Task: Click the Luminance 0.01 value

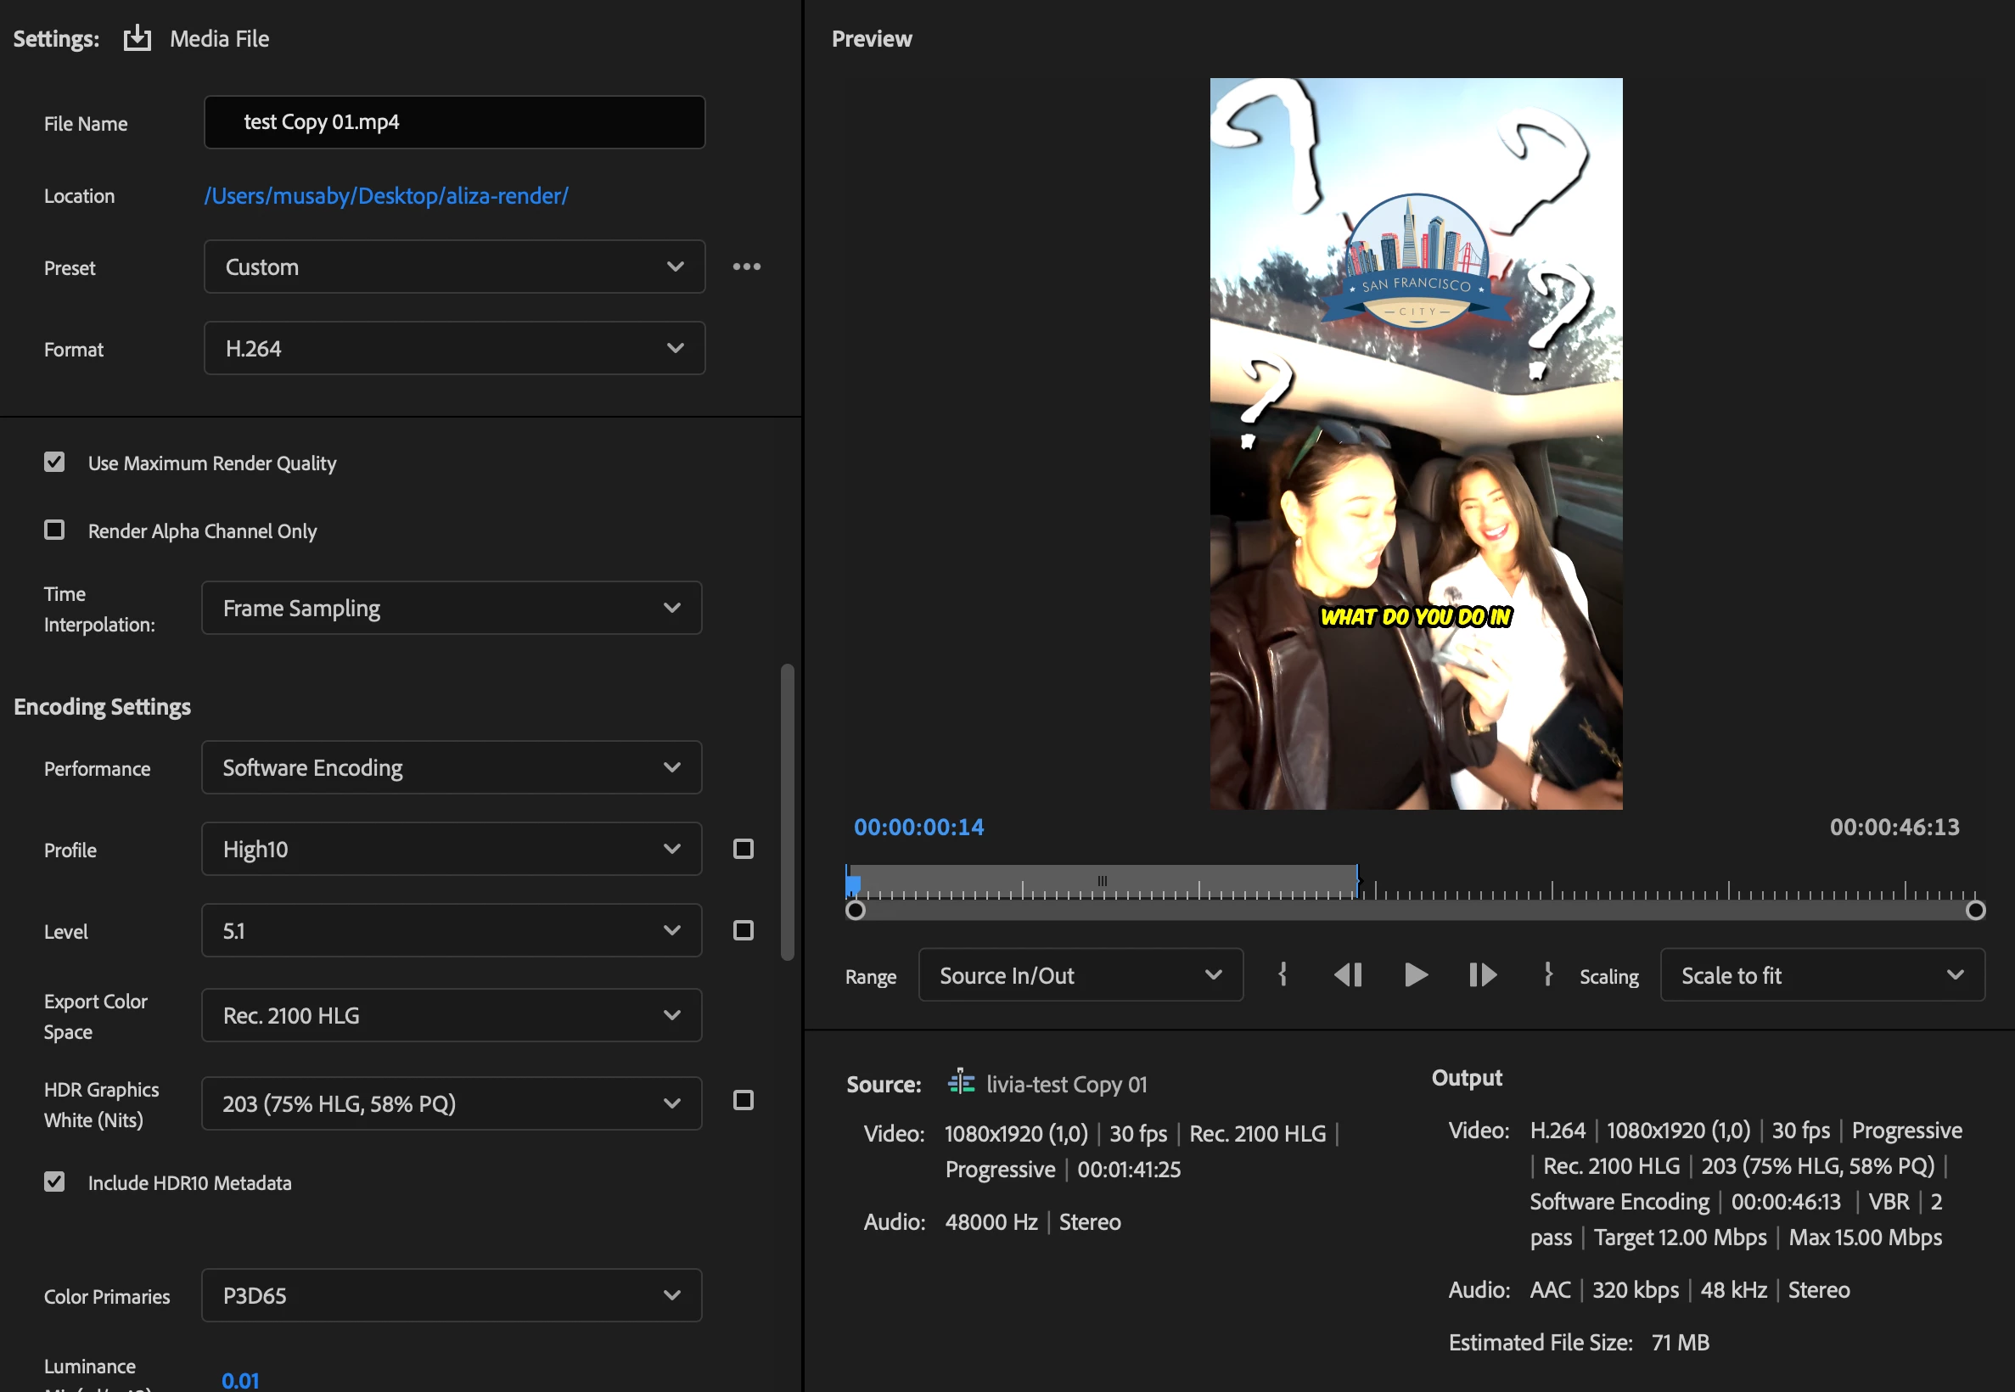Action: tap(239, 1380)
